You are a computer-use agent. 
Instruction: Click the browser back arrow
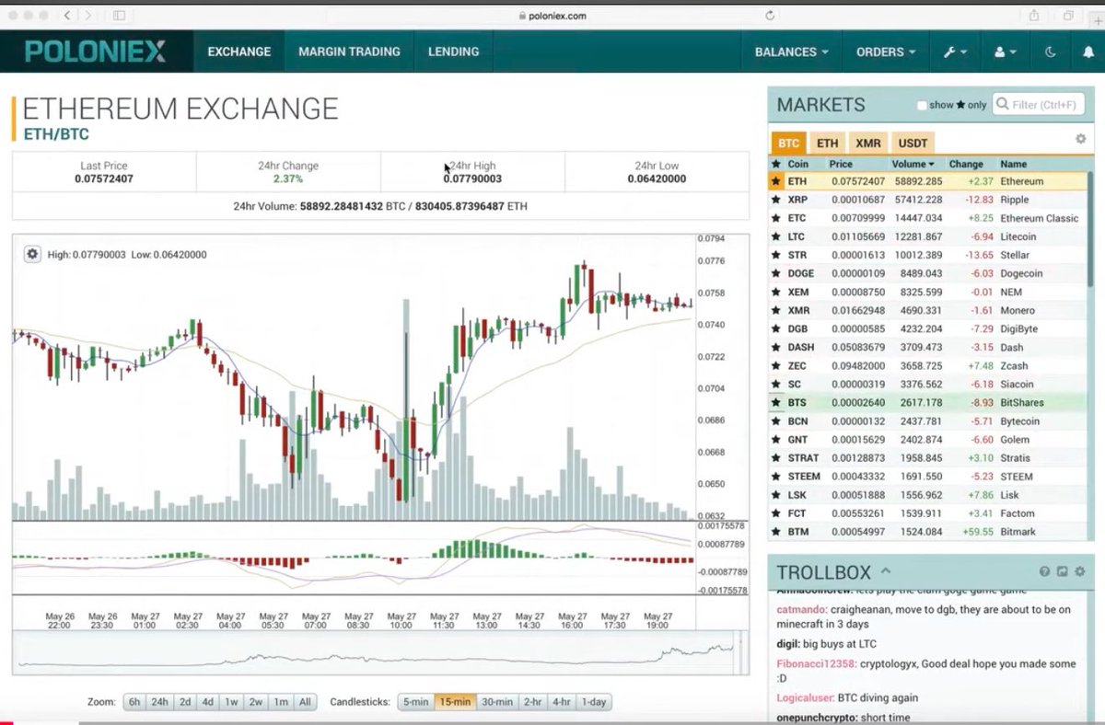coord(68,16)
